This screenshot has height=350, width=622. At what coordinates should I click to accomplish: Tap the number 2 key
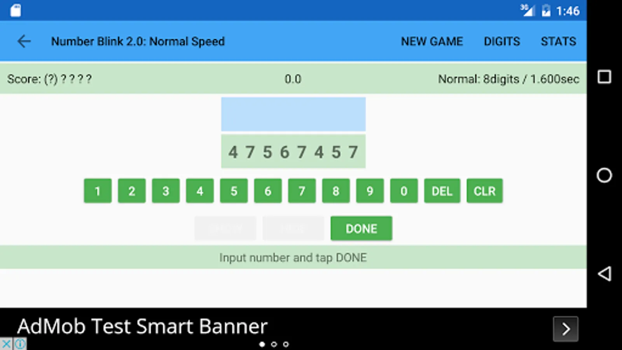click(x=132, y=191)
